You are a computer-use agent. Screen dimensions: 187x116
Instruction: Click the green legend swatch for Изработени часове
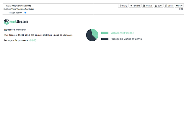click(105, 33)
